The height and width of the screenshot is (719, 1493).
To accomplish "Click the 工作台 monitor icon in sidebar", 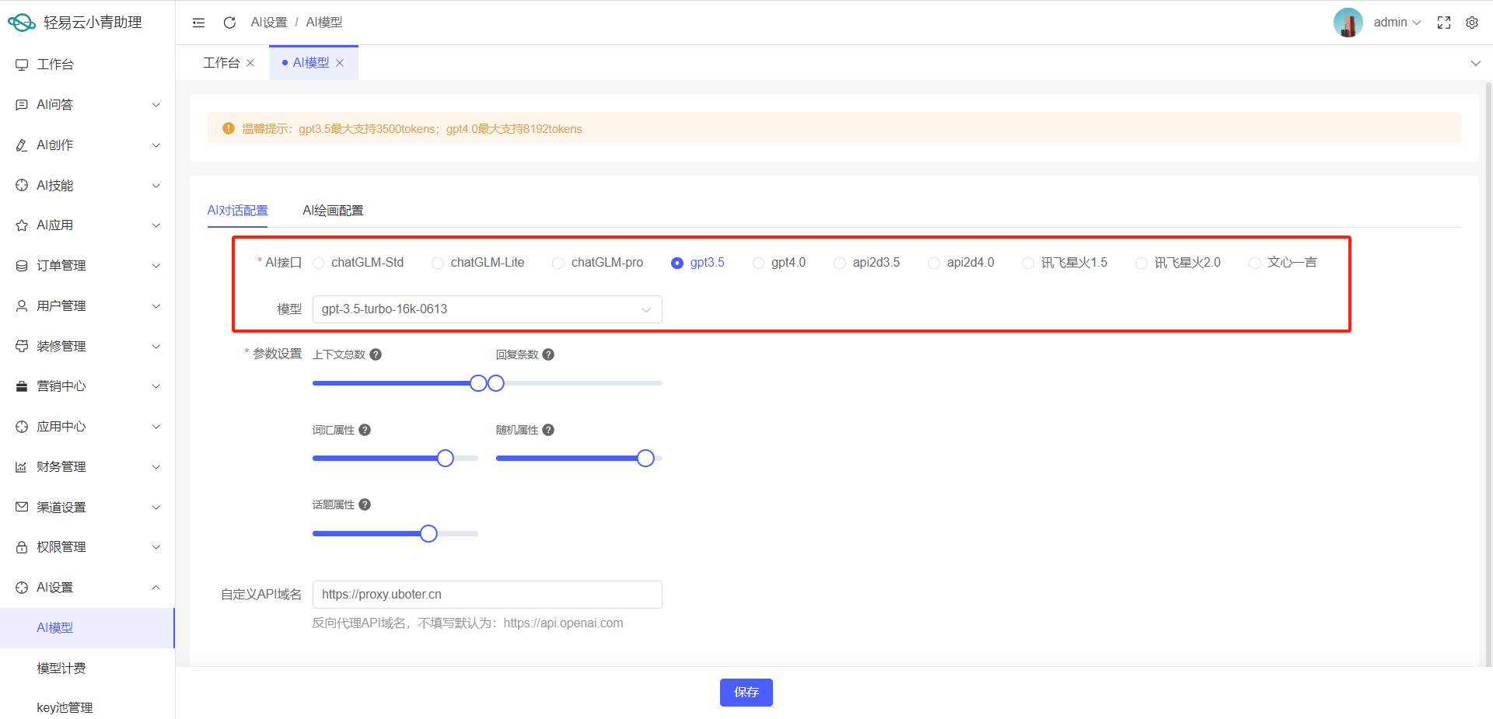I will click(22, 65).
